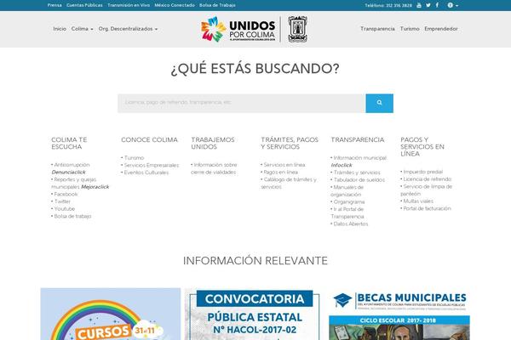Image resolution: width=511 pixels, height=340 pixels.
Task: Open Transparencia in the header navigation
Action: [x=377, y=29]
